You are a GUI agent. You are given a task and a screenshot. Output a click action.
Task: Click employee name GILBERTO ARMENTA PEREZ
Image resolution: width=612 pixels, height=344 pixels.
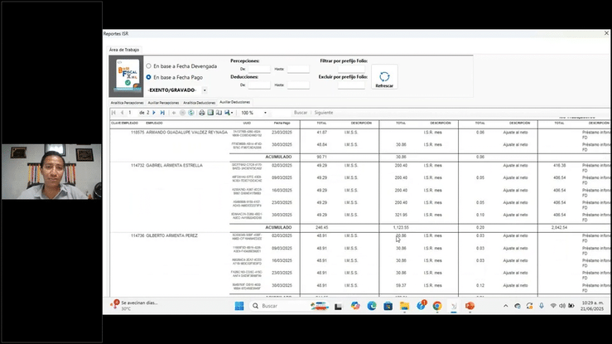point(171,236)
